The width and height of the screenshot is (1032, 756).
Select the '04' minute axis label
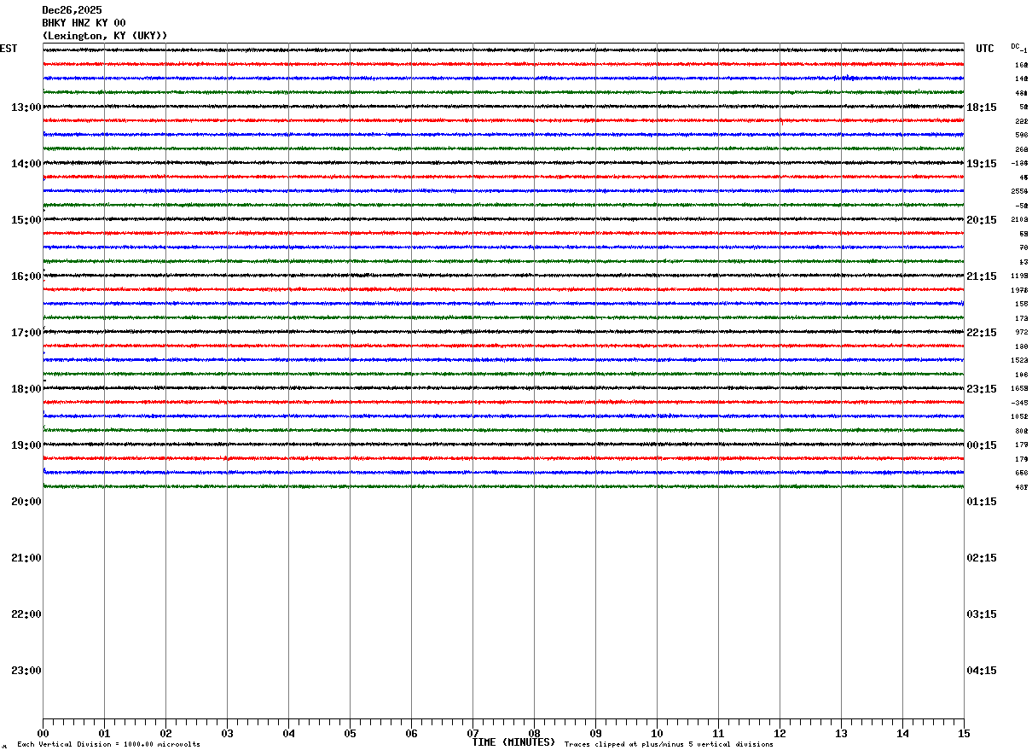[288, 734]
